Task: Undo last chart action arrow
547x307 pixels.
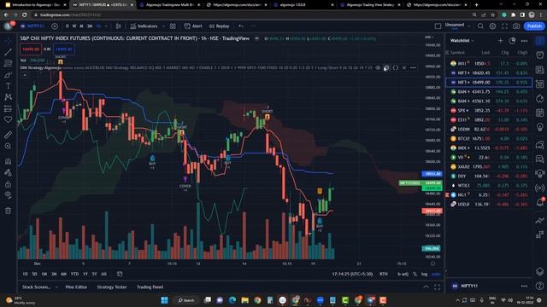Action: click(241, 26)
